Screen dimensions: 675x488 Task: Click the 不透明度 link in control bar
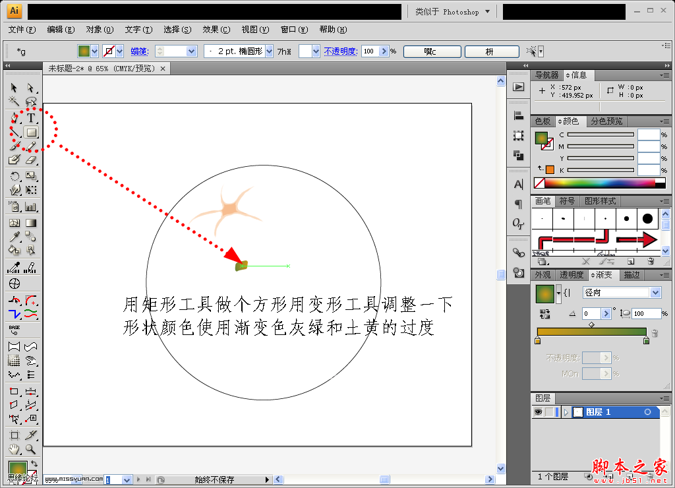tap(341, 51)
